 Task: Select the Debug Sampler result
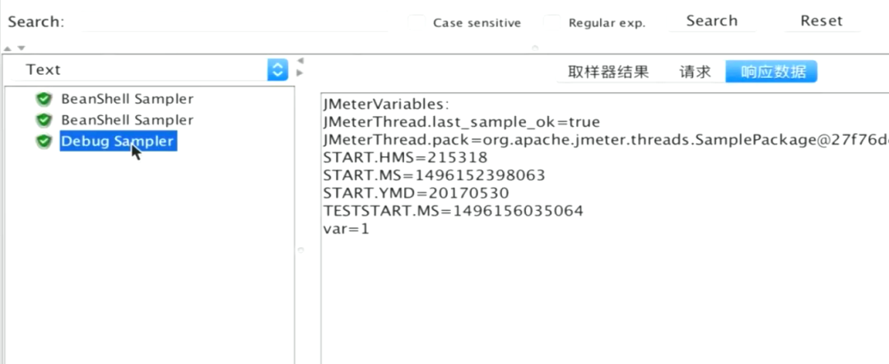[117, 142]
